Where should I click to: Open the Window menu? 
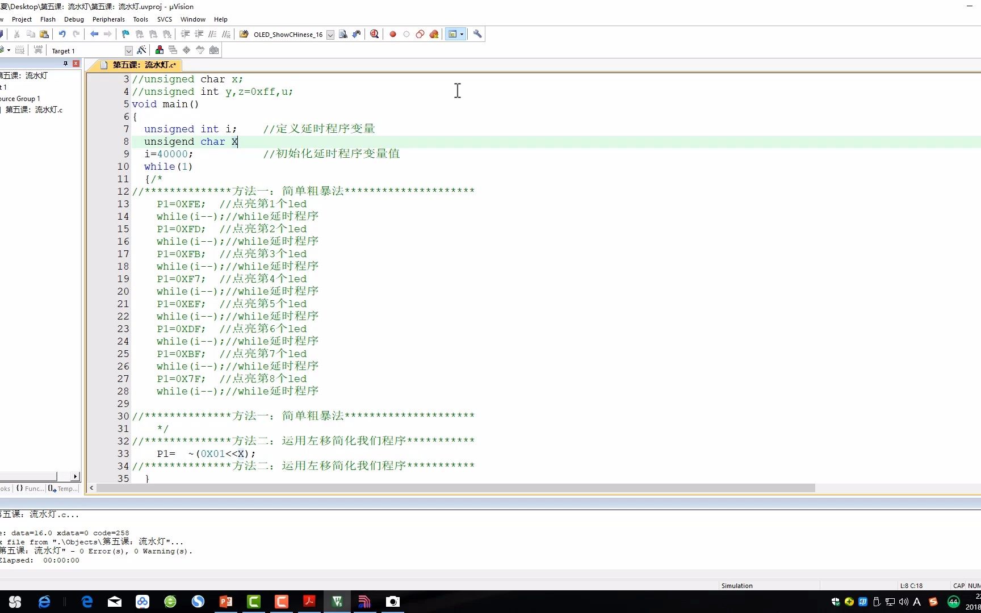click(x=193, y=19)
